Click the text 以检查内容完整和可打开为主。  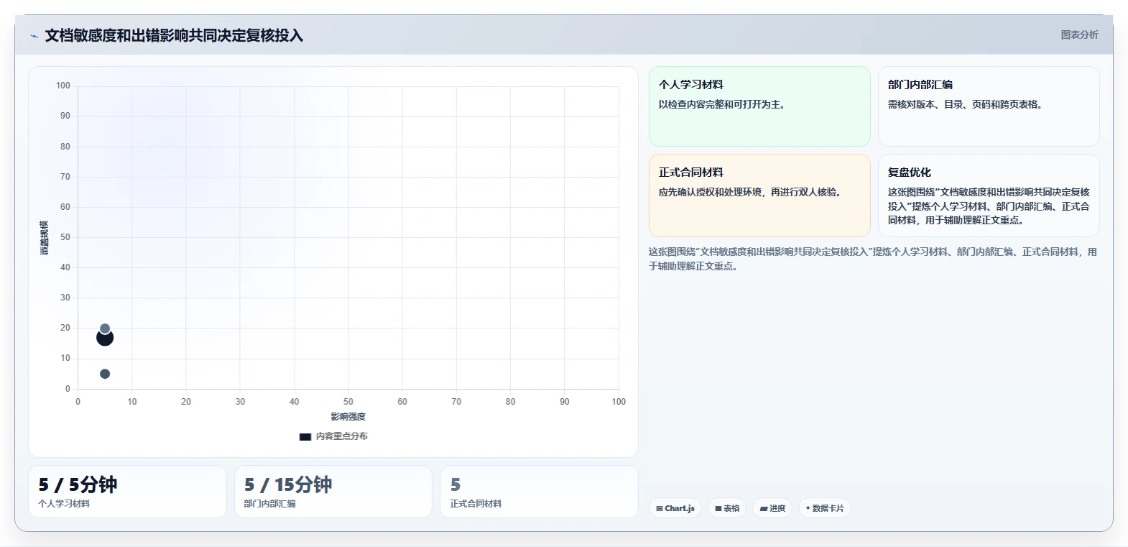[x=724, y=104]
